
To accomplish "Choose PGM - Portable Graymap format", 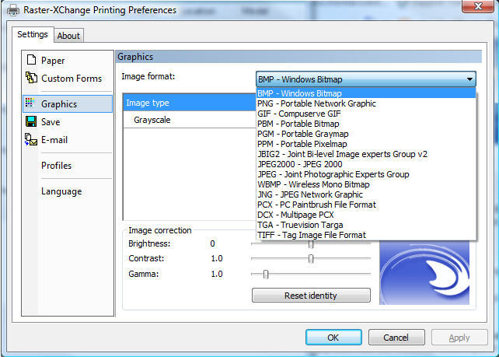I will point(366,134).
